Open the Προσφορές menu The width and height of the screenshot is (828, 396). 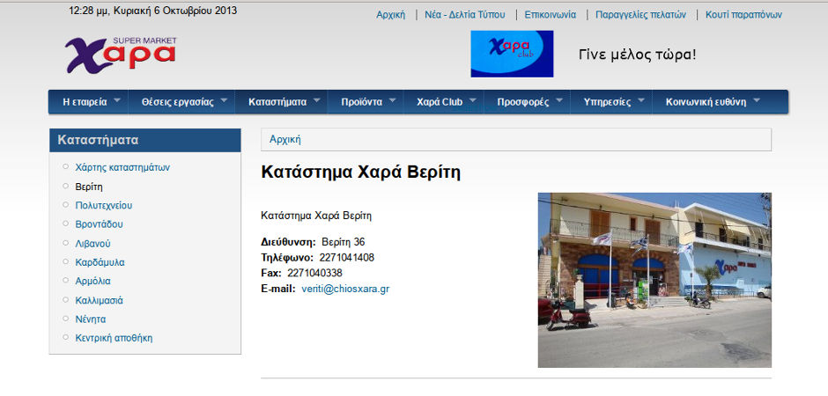(522, 102)
